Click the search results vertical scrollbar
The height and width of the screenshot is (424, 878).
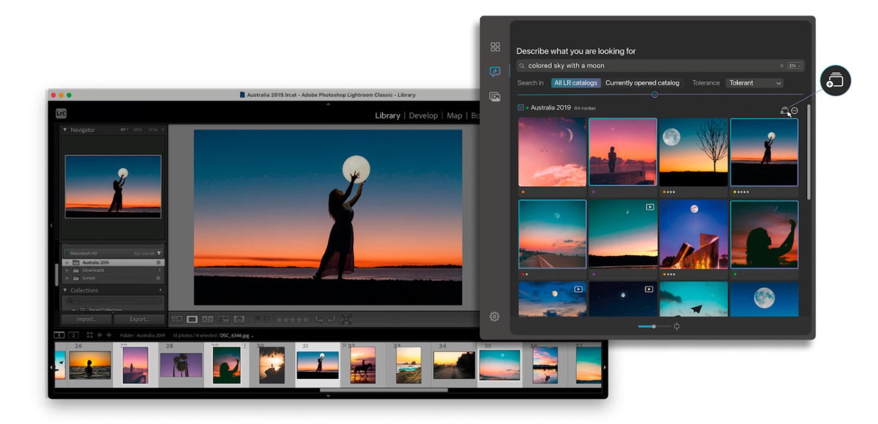(x=808, y=152)
